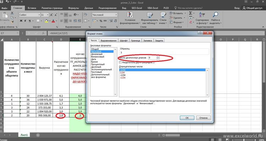Open the Защита tab in dialog
Screen dimensions: 266x141
tap(159, 40)
